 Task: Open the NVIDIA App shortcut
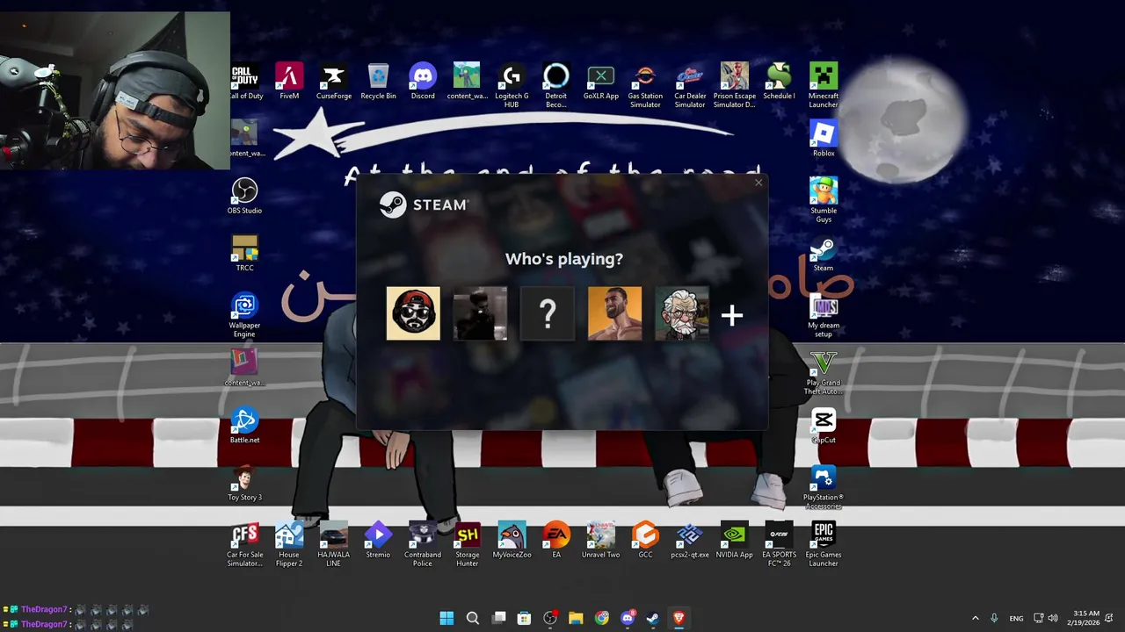pos(735,541)
